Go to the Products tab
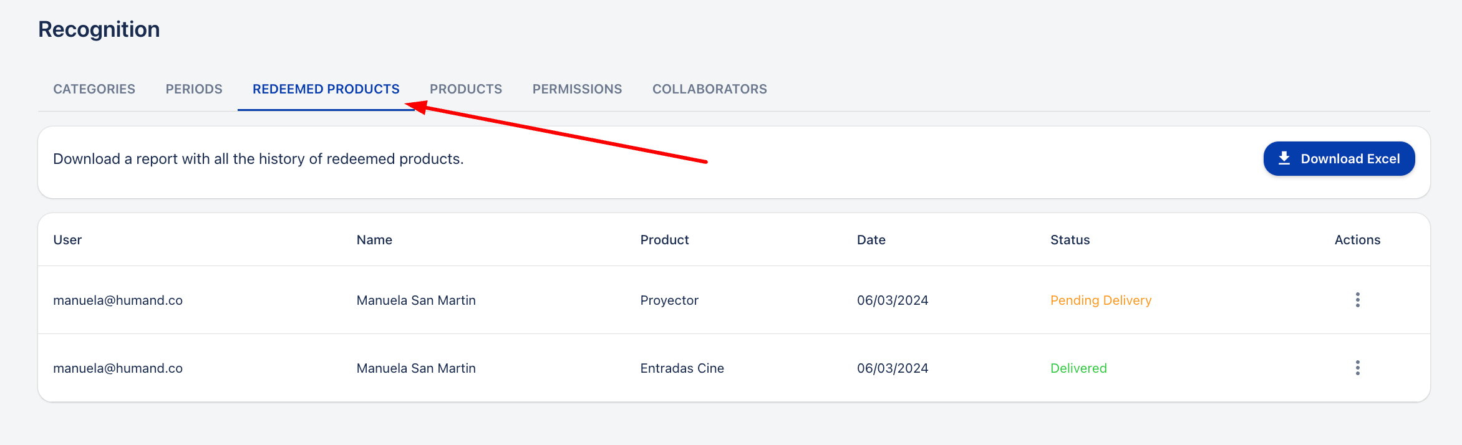 [x=466, y=89]
